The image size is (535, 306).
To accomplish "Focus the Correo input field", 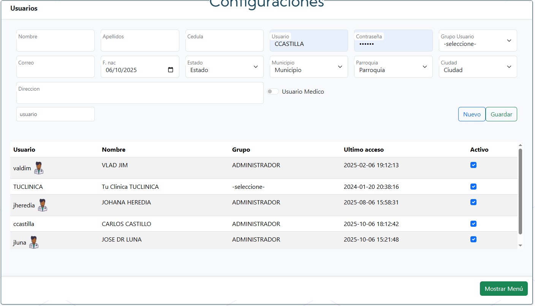I will click(55, 67).
